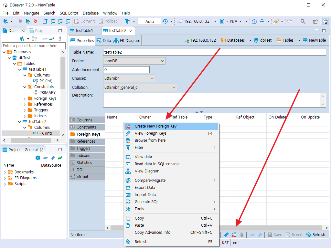331x248 pixels.
Task: Click the Save button in bottom toolbar
Action: click(275, 235)
